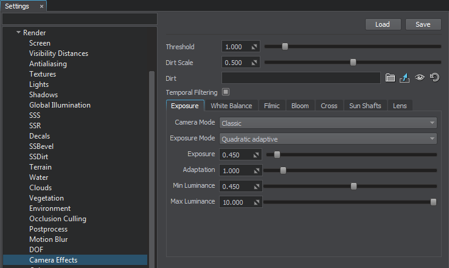Select Lights in the settings tree

[39, 84]
